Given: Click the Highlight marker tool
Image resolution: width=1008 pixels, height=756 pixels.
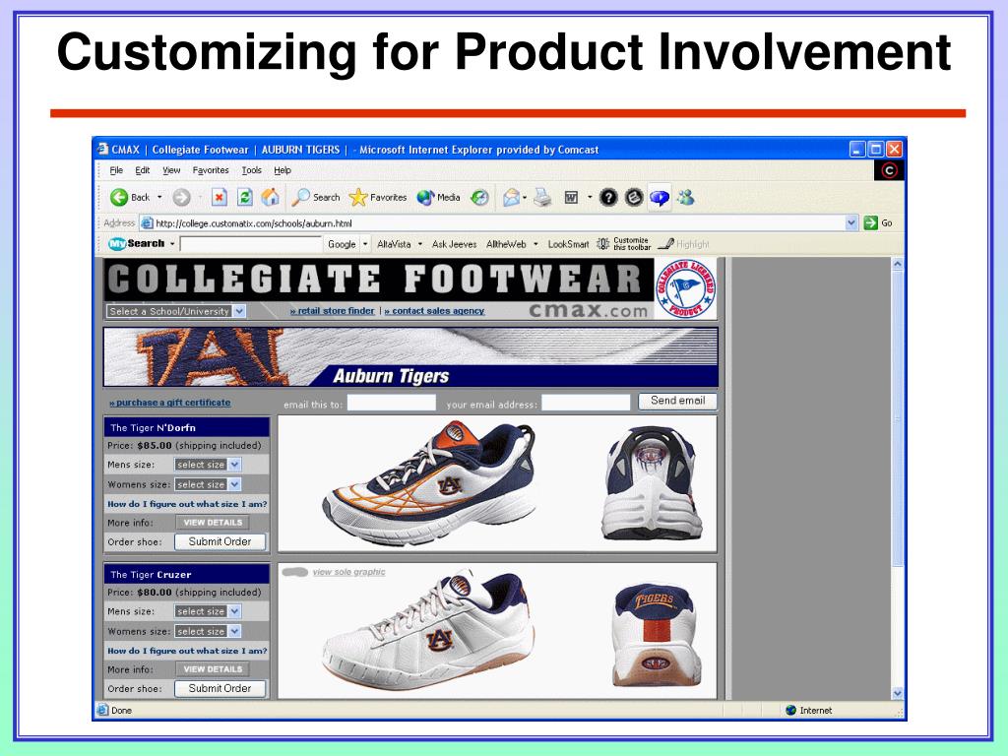Looking at the screenshot, I should click(x=683, y=244).
